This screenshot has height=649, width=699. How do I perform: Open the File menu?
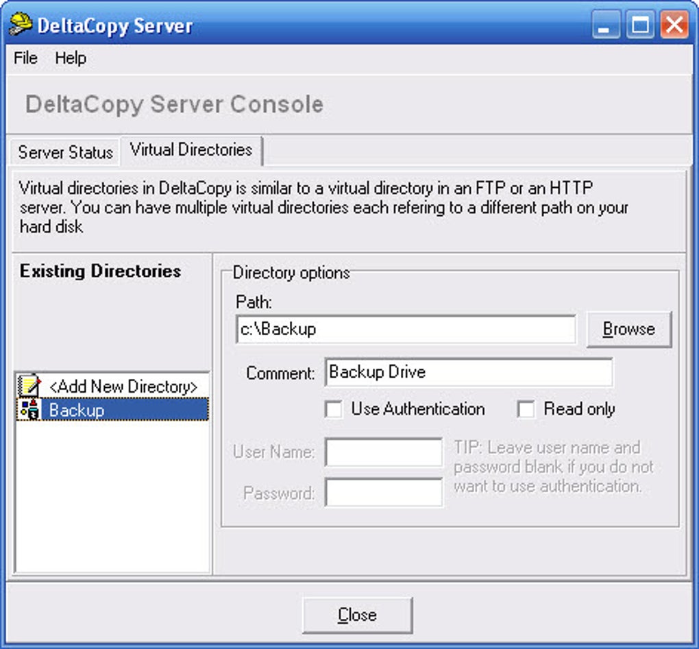tap(24, 58)
